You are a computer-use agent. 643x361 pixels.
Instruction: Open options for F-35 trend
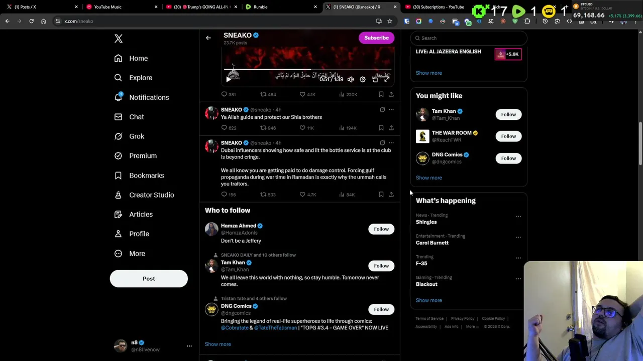coord(518,258)
